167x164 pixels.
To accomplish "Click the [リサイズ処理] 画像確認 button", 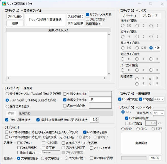I will pos(45,20).
